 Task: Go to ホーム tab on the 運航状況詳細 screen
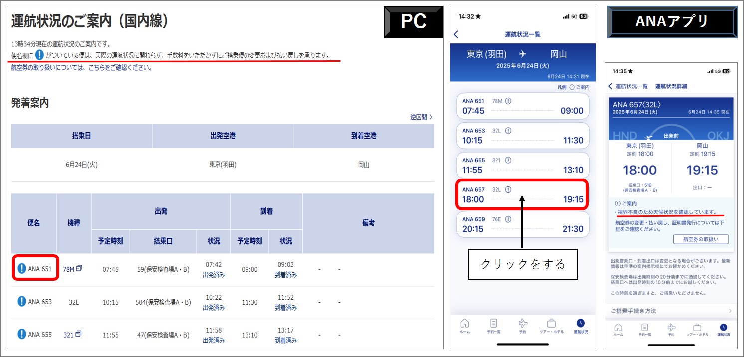[618, 330]
